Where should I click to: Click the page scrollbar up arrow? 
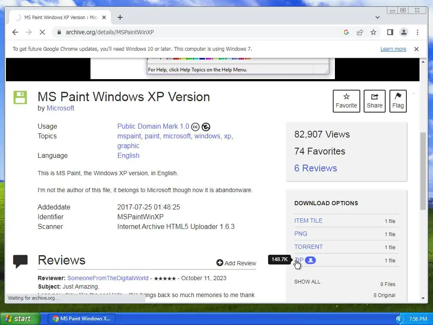423,62
